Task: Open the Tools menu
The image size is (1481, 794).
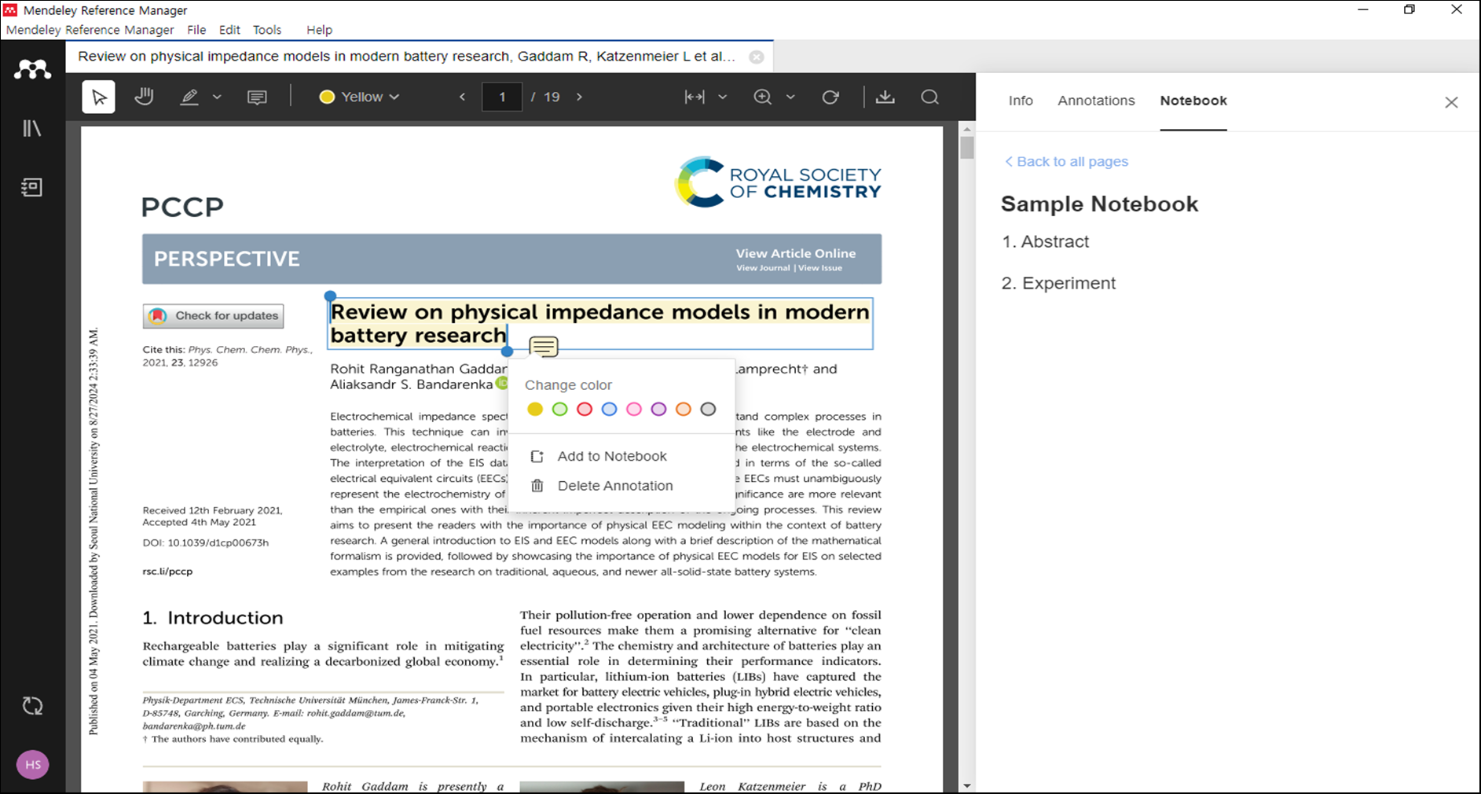Action: [x=267, y=30]
